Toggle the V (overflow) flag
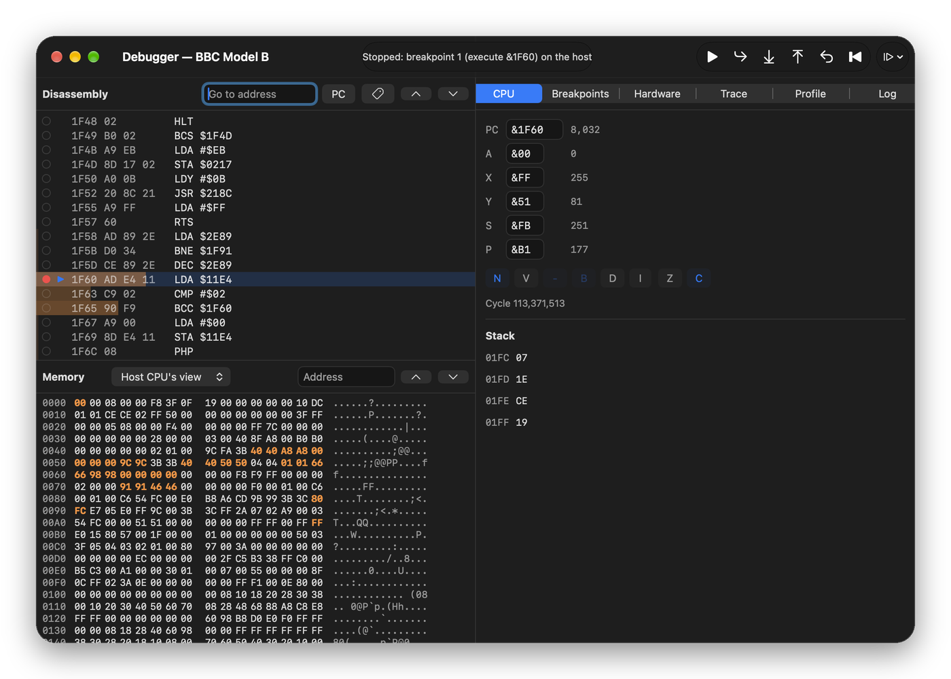This screenshot has height=679, width=951. pyautogui.click(x=526, y=278)
